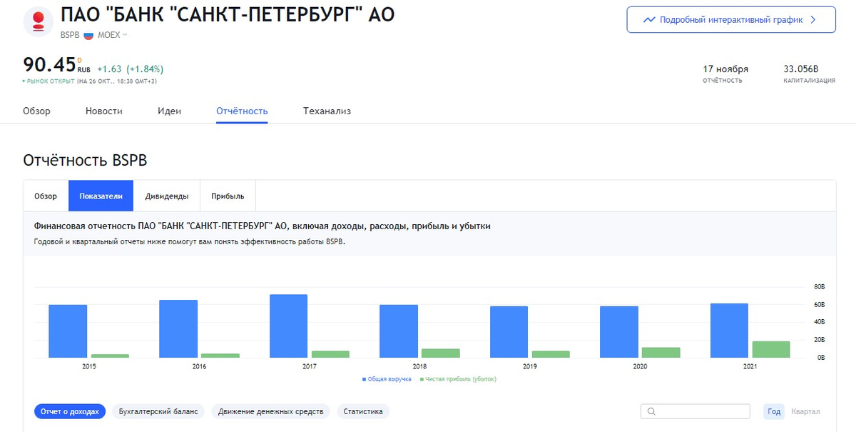Open Подробный интерактивный график
Screen dimensions: 856x432
click(x=731, y=20)
